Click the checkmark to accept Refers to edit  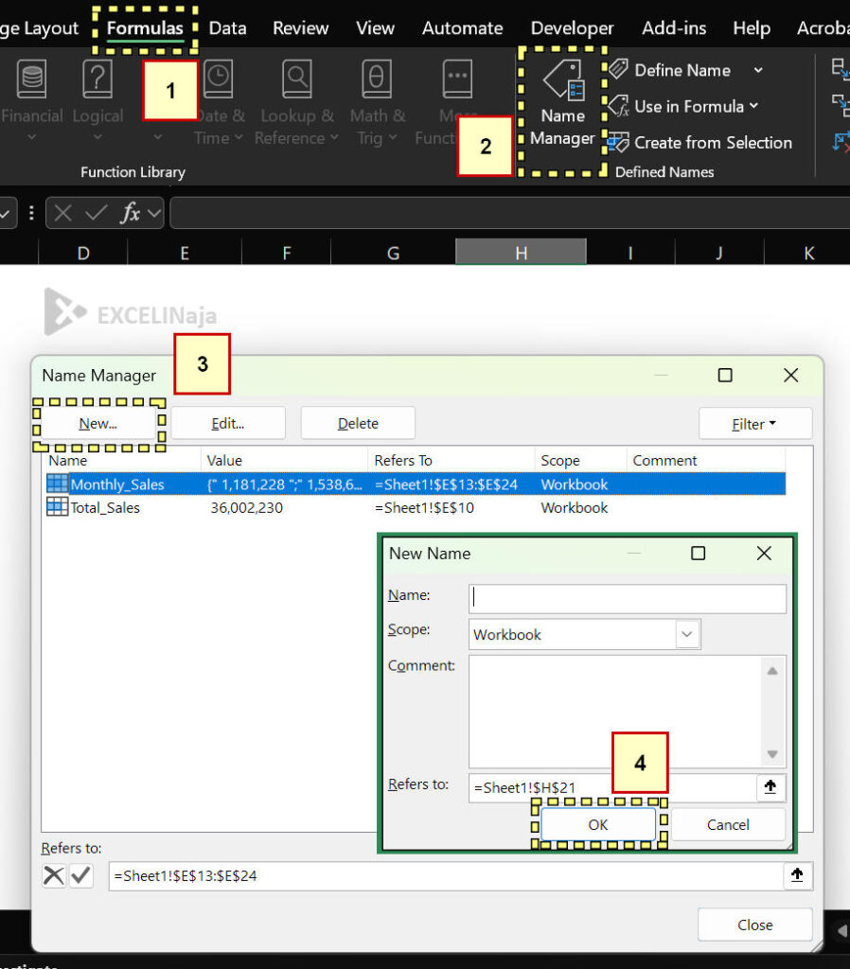tap(81, 876)
